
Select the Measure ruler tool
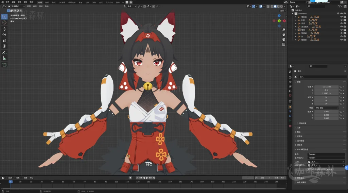pyautogui.click(x=4, y=59)
